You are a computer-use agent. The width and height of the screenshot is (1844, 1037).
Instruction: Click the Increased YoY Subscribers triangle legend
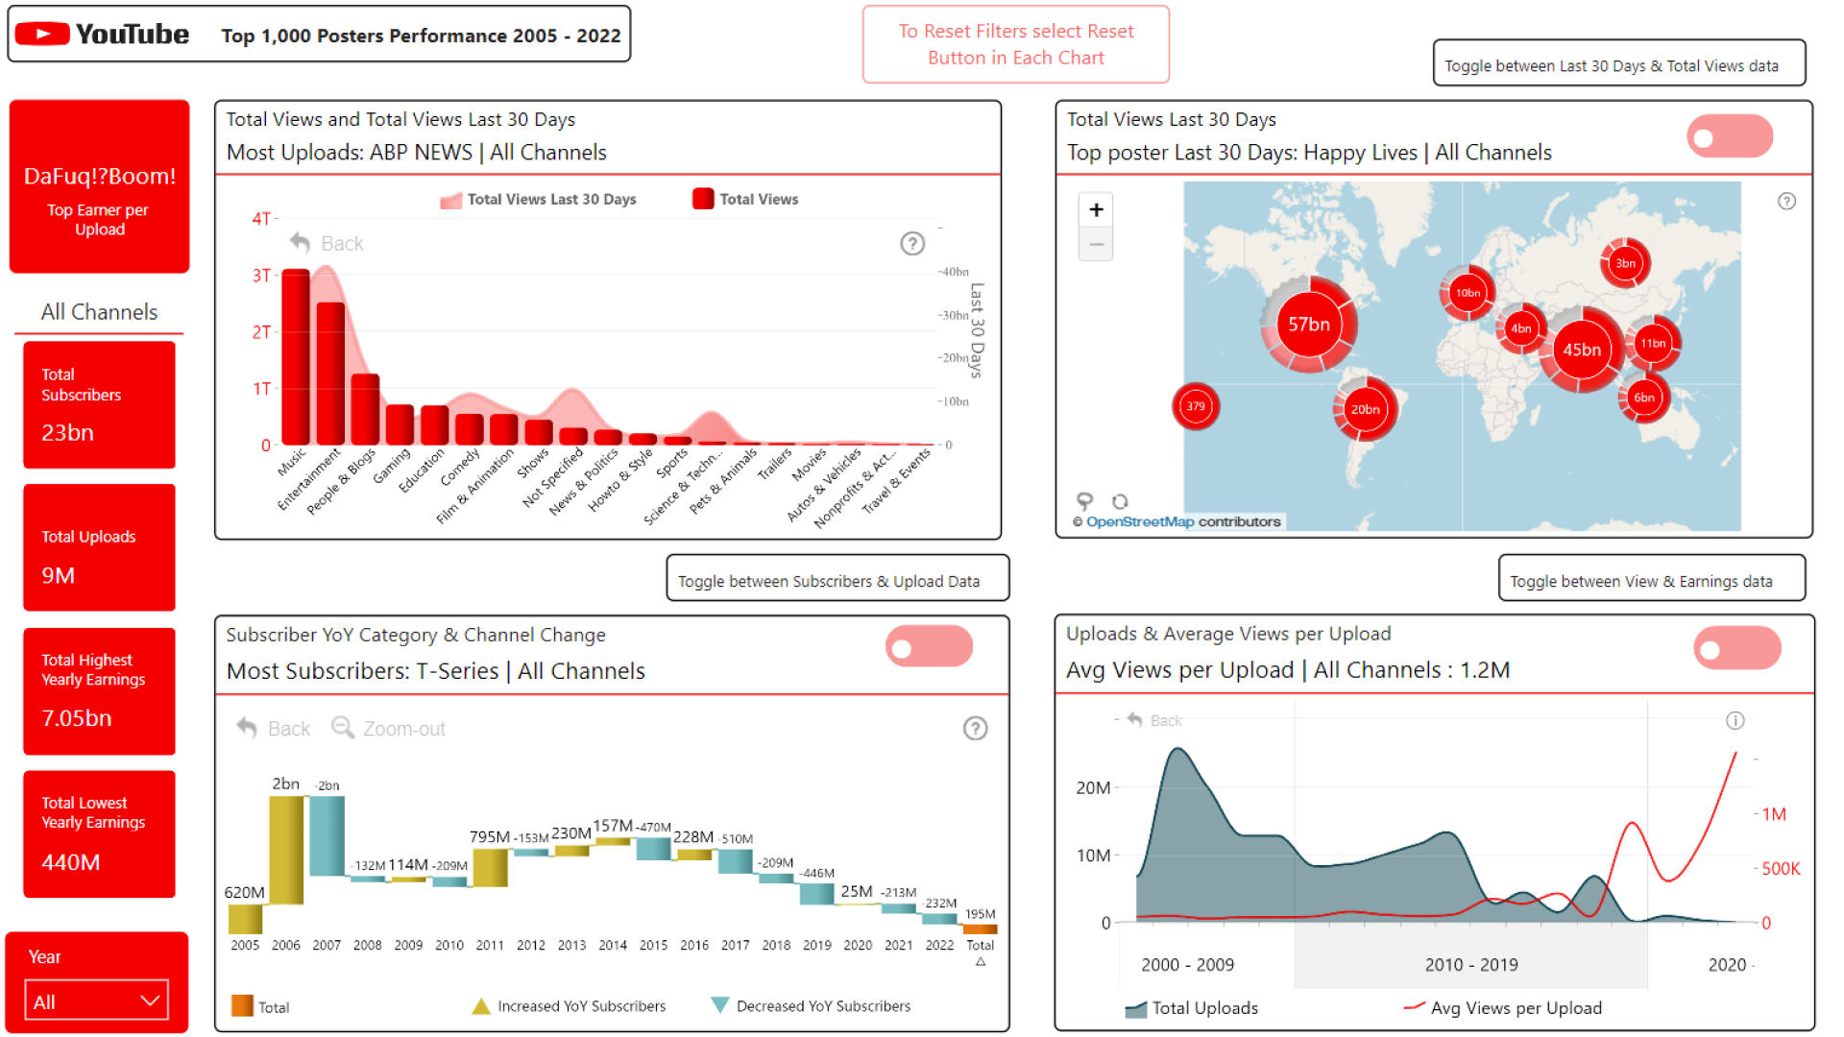click(x=481, y=1006)
